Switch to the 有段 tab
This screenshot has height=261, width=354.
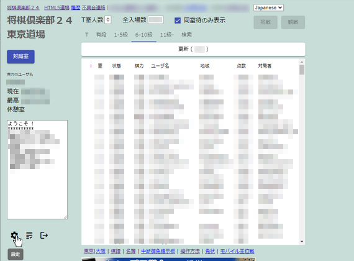pos(101,35)
